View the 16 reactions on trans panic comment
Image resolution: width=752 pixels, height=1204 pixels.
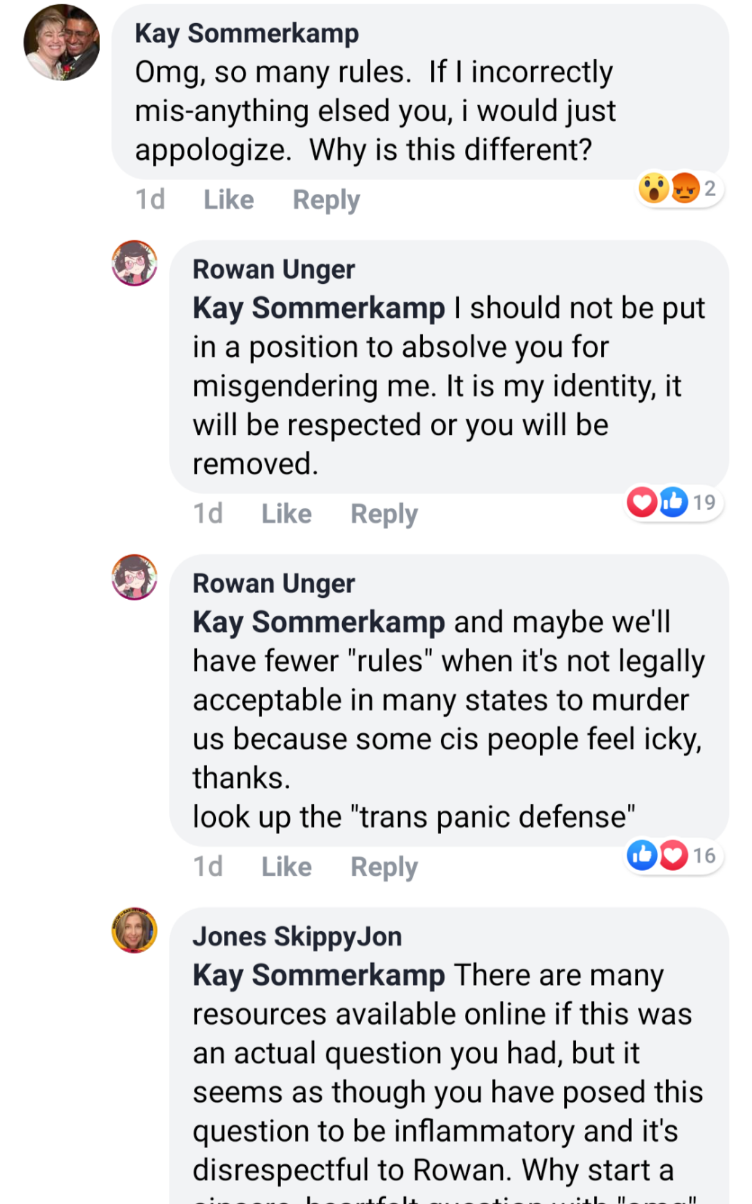(674, 855)
